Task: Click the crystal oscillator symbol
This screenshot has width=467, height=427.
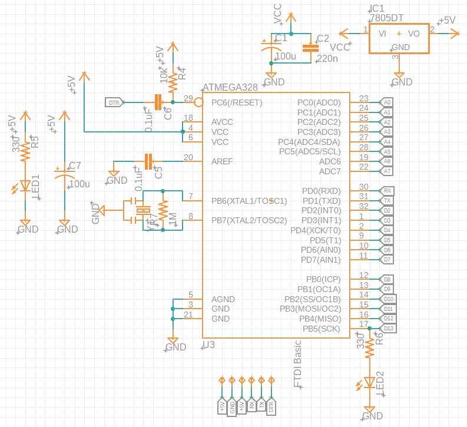Action: (142, 210)
